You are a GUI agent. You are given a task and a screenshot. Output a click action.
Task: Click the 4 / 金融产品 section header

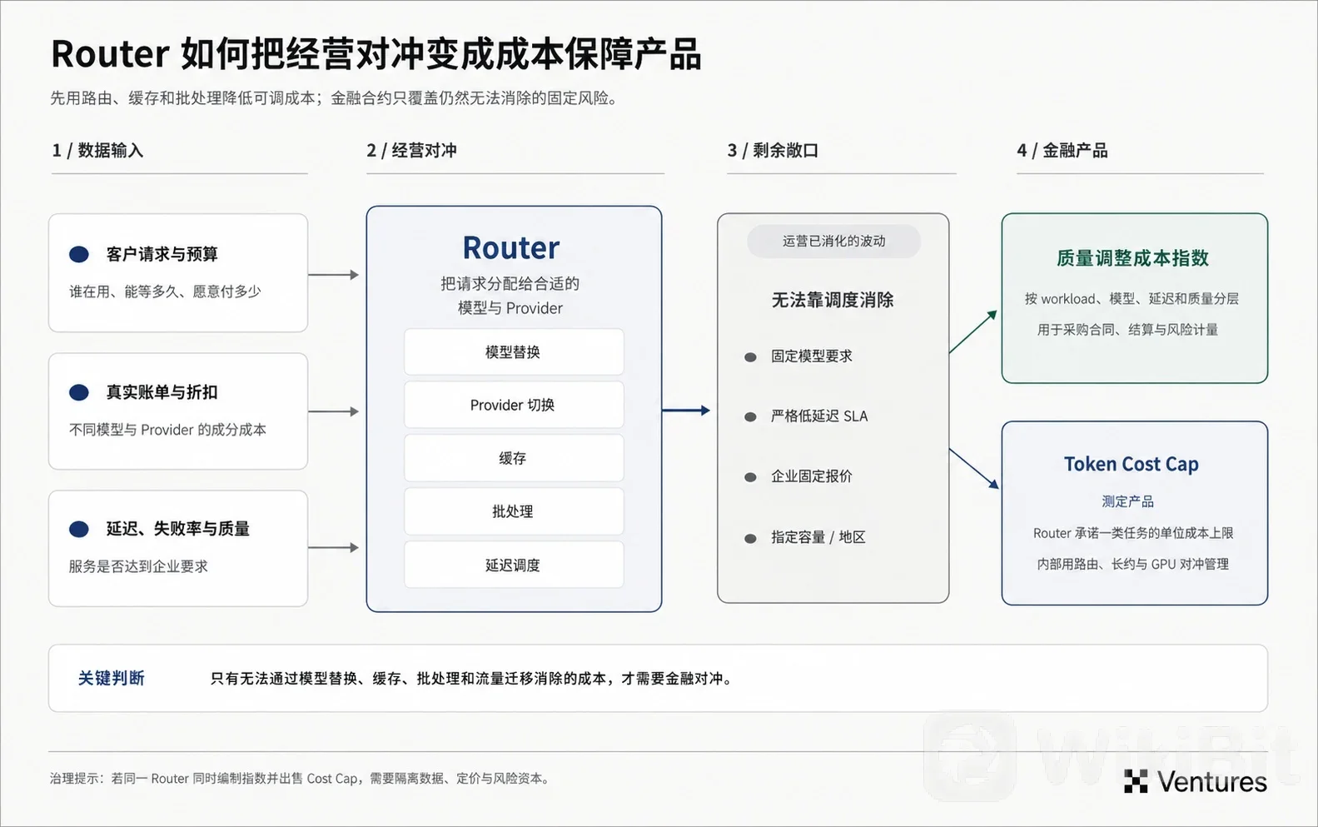click(x=1062, y=151)
